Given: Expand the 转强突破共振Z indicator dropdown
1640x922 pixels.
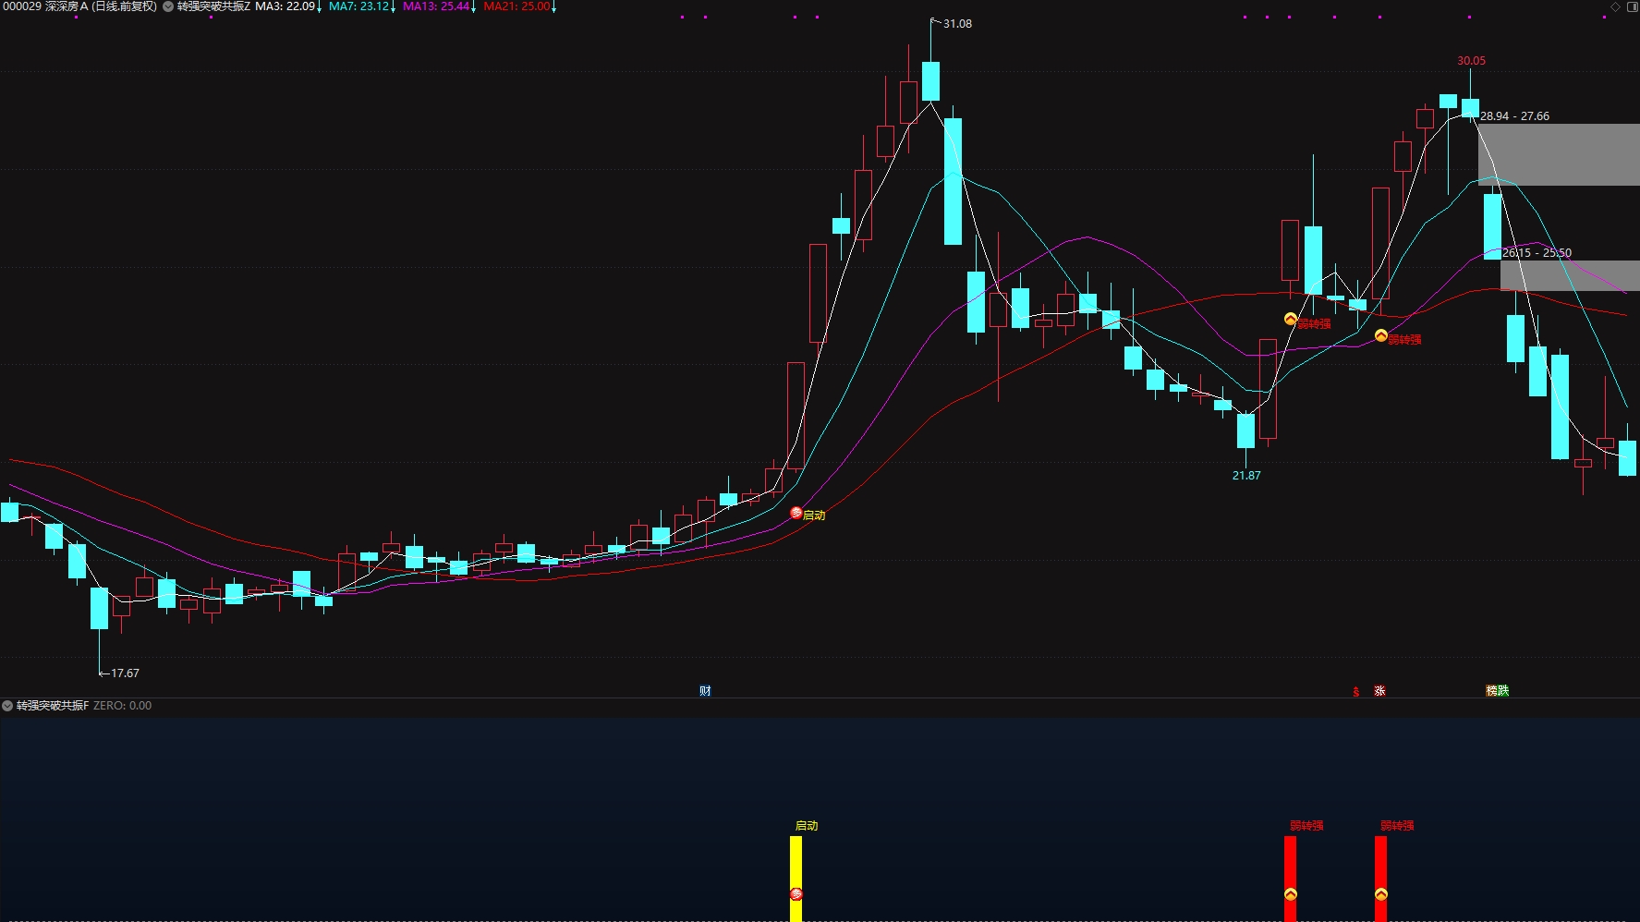Looking at the screenshot, I should point(168,6).
